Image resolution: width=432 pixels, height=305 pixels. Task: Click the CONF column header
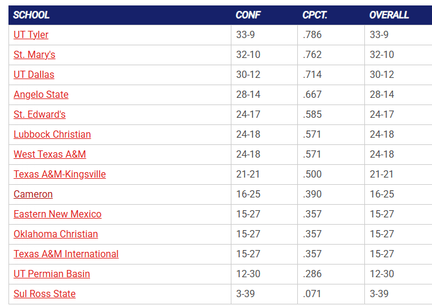(248, 15)
